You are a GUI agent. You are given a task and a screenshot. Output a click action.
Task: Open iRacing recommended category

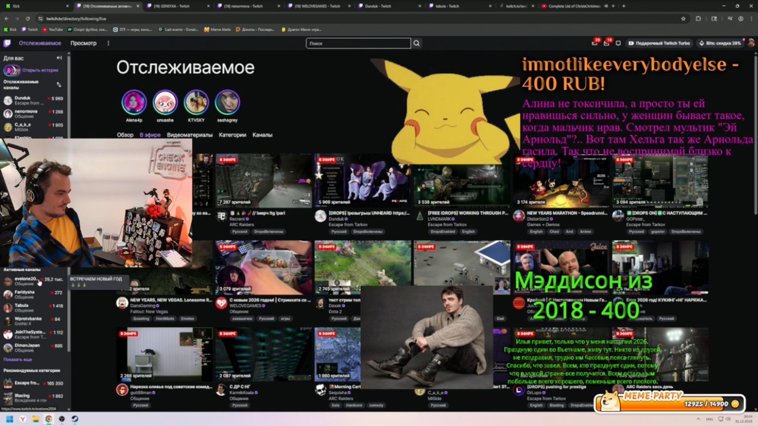coord(33,397)
